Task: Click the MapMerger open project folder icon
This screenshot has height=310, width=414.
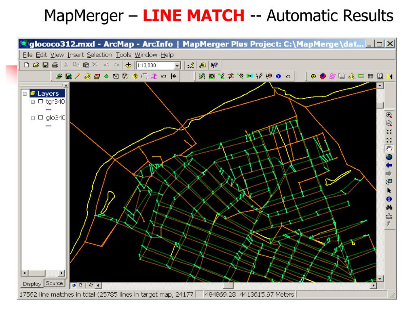Action: tap(59, 76)
